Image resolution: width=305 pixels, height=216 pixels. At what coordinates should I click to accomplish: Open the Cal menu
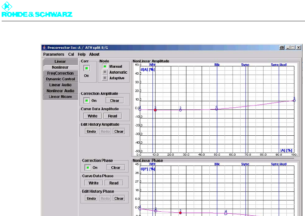[x=71, y=54]
